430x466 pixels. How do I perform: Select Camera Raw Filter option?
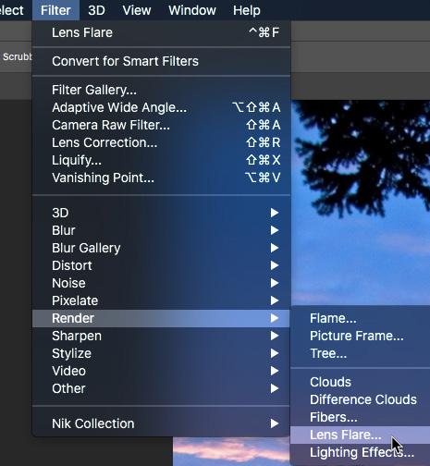click(x=161, y=125)
